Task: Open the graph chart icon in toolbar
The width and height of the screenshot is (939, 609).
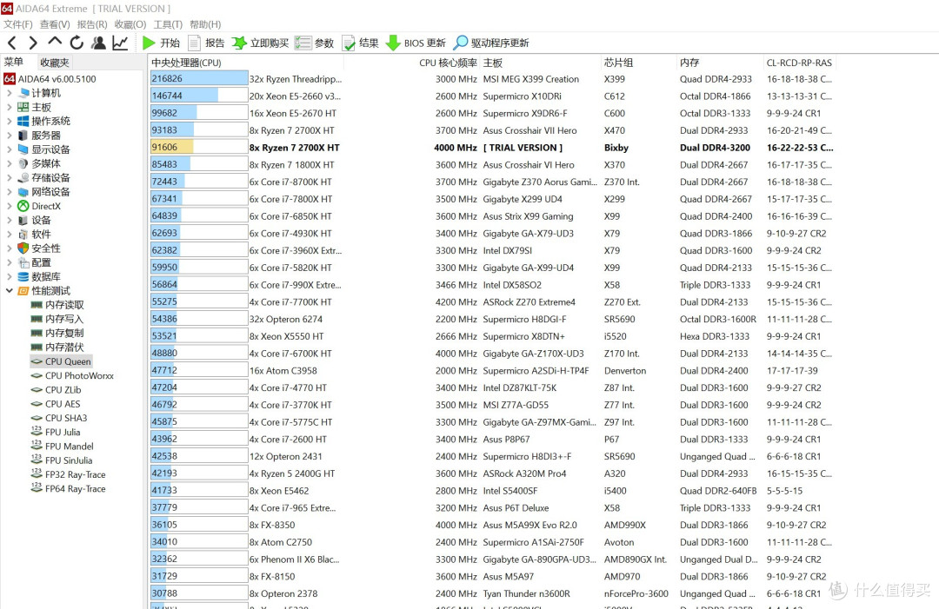Action: (120, 43)
